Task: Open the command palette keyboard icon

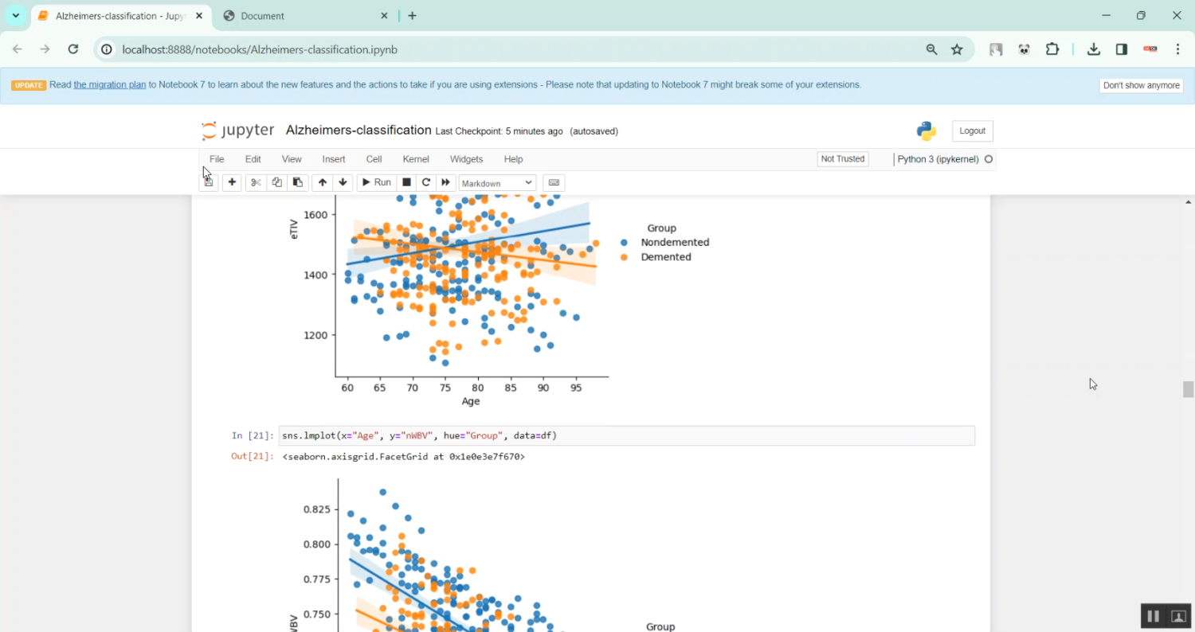Action: click(x=554, y=182)
